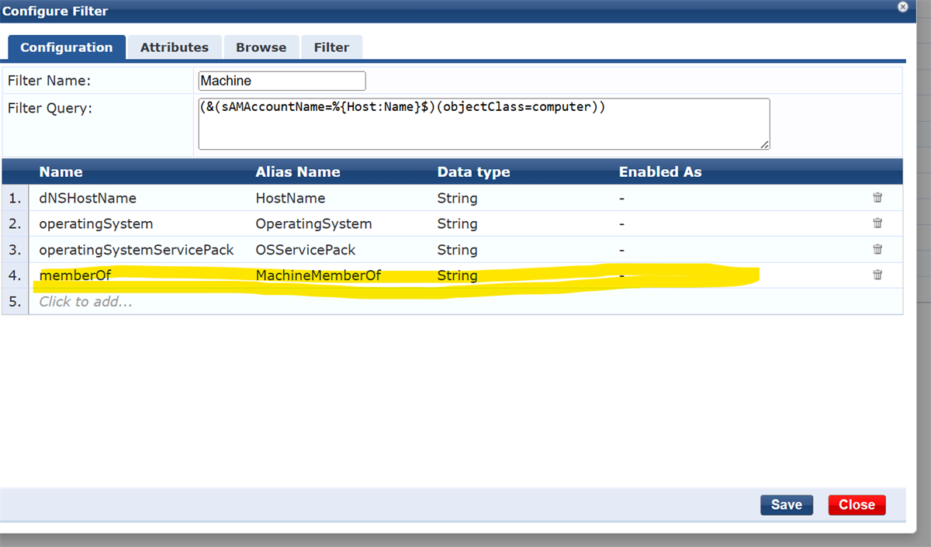Click the String data type for operatingSystemServicePack
The height and width of the screenshot is (547, 931).
pos(457,250)
